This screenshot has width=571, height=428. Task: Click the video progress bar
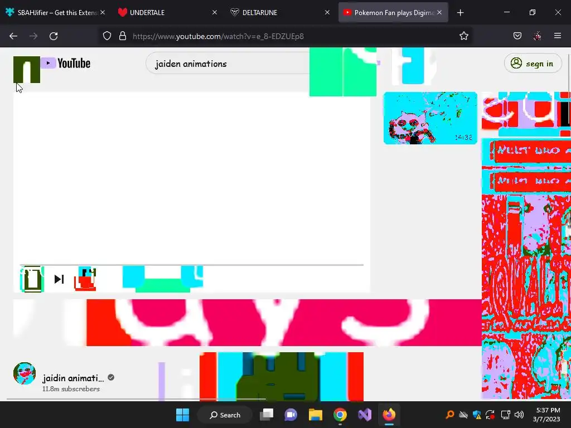192,265
